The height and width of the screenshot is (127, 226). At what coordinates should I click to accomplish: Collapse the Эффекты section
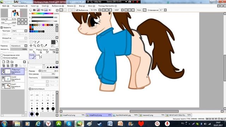pyautogui.click(x=1, y=28)
